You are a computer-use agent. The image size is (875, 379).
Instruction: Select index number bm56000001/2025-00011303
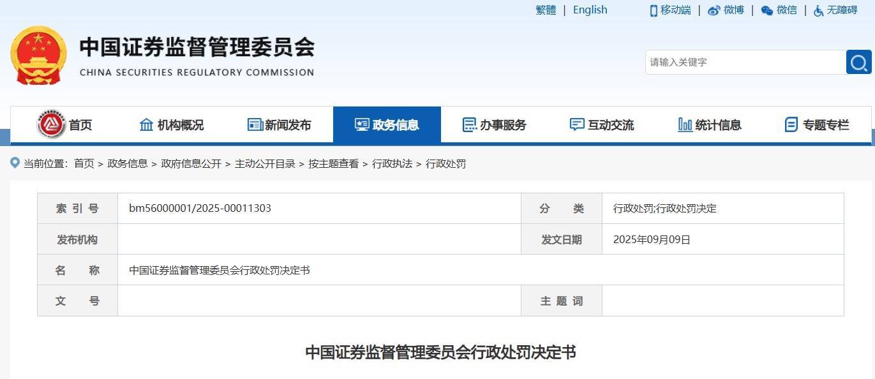tap(200, 209)
